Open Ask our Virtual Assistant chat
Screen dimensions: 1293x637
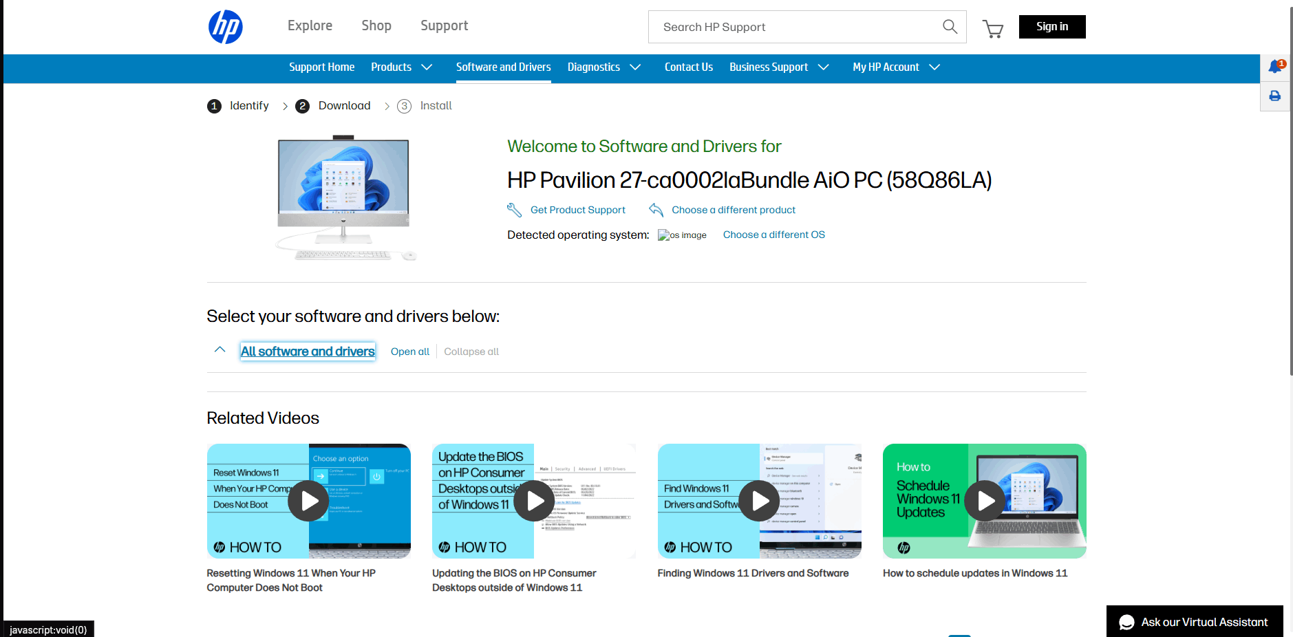pyautogui.click(x=1195, y=621)
